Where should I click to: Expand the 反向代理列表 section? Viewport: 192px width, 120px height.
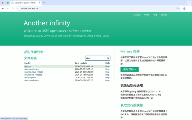35,52
